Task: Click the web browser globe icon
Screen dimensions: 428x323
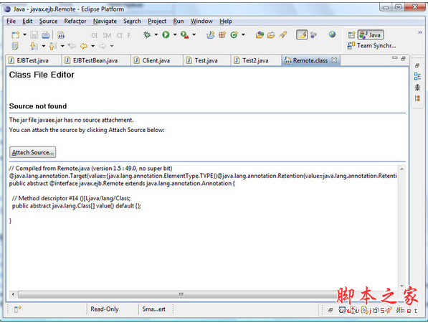Action: (x=332, y=34)
